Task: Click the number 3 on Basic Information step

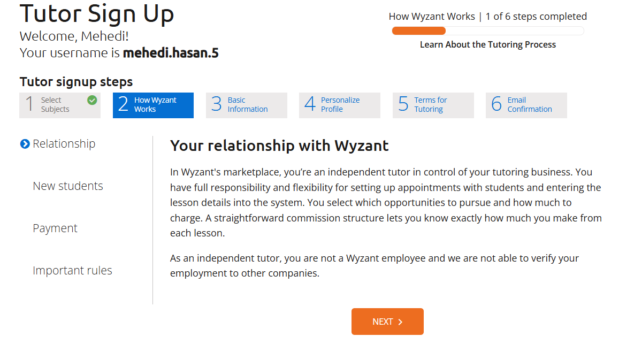Action: (216, 104)
